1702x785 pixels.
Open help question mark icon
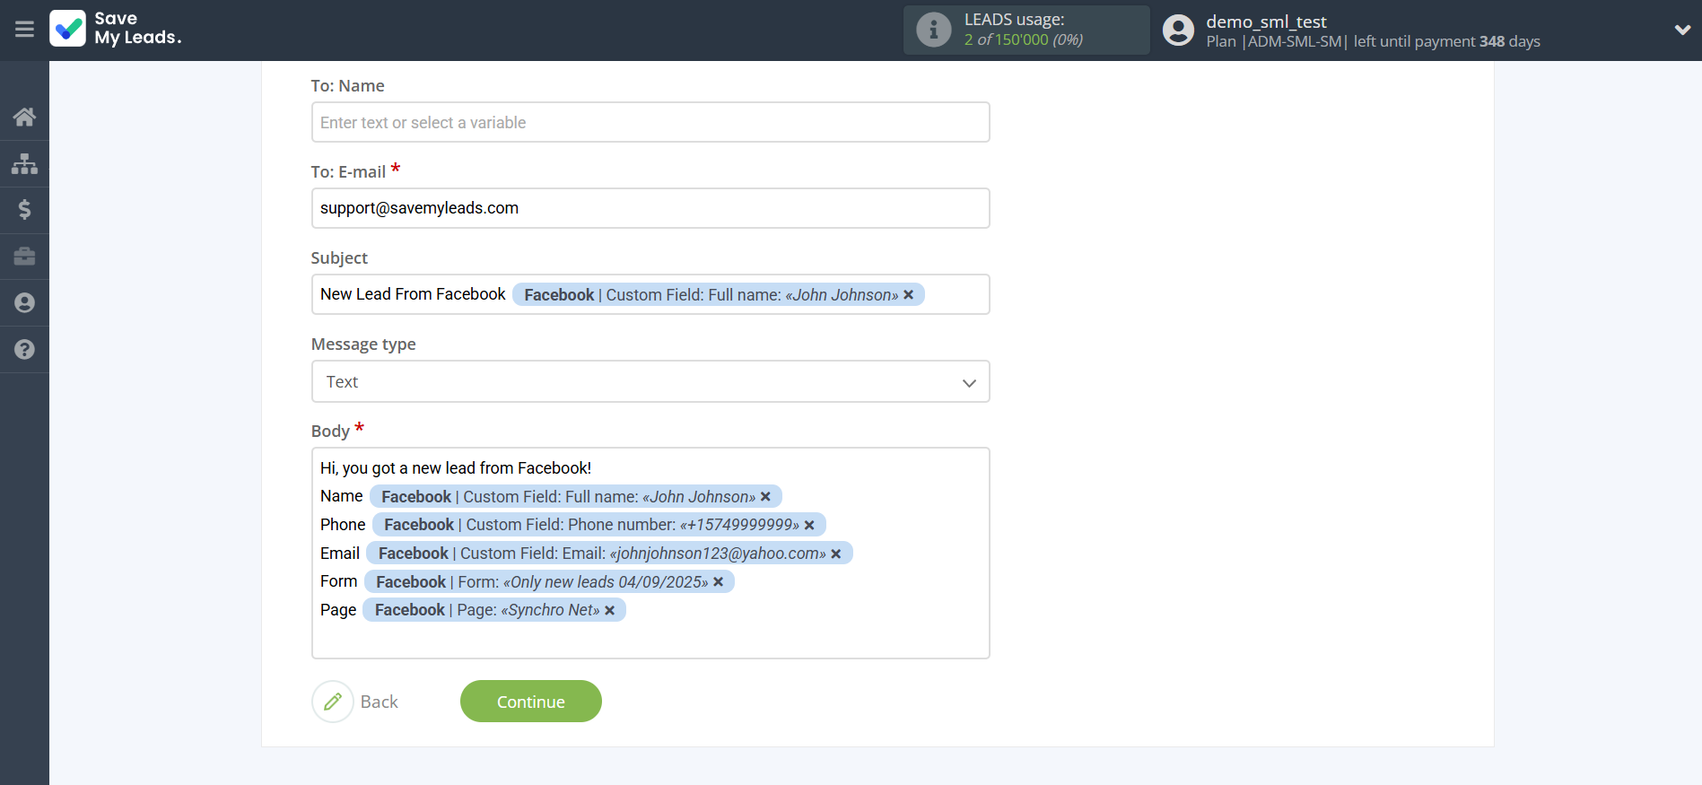click(x=24, y=350)
